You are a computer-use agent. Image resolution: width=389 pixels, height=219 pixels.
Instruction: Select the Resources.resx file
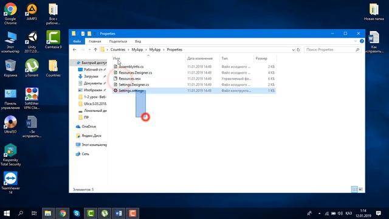pyautogui.click(x=129, y=78)
